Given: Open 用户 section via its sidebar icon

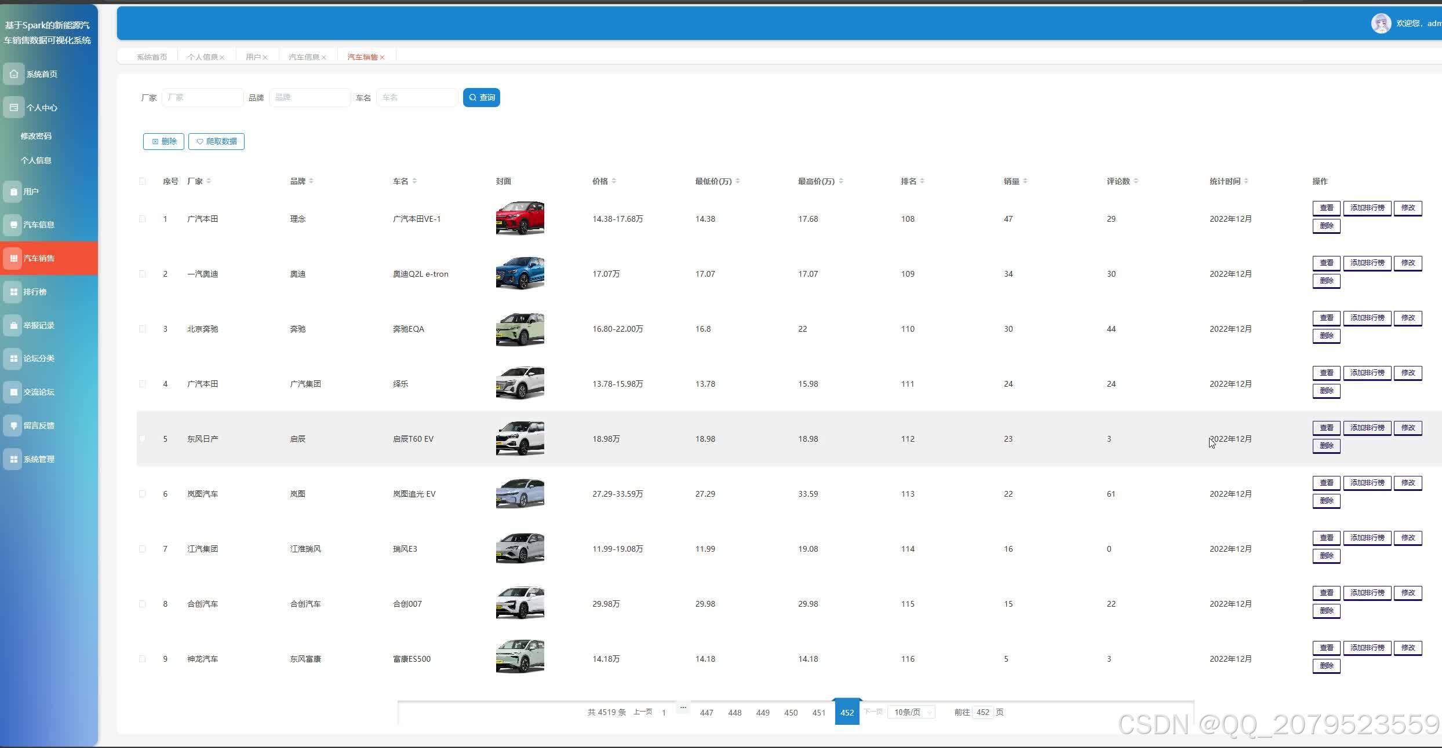Looking at the screenshot, I should [x=14, y=192].
